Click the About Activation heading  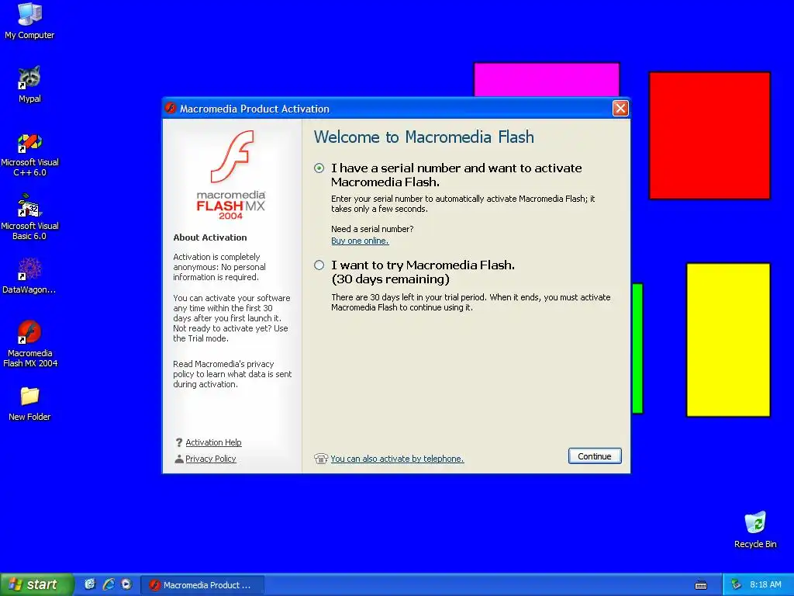(x=210, y=237)
